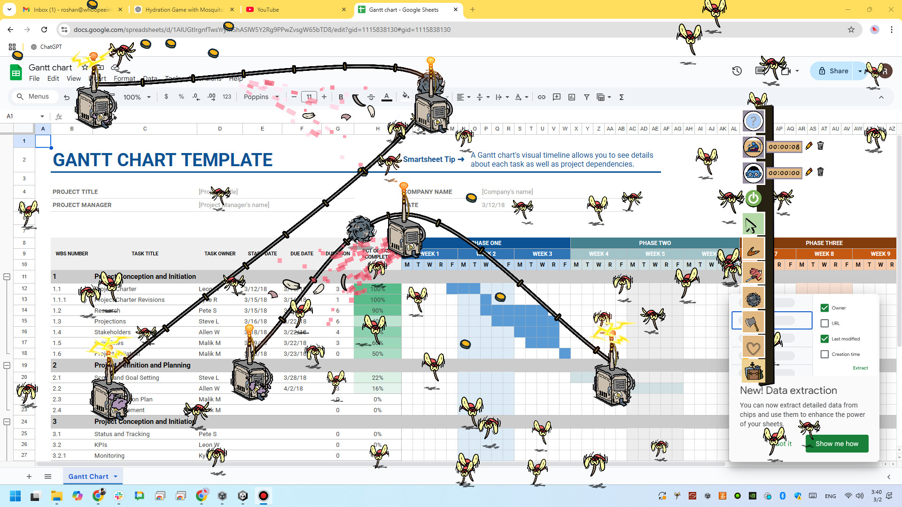Click the green power button in the right sidebar
This screenshot has height=507, width=902.
tap(753, 199)
